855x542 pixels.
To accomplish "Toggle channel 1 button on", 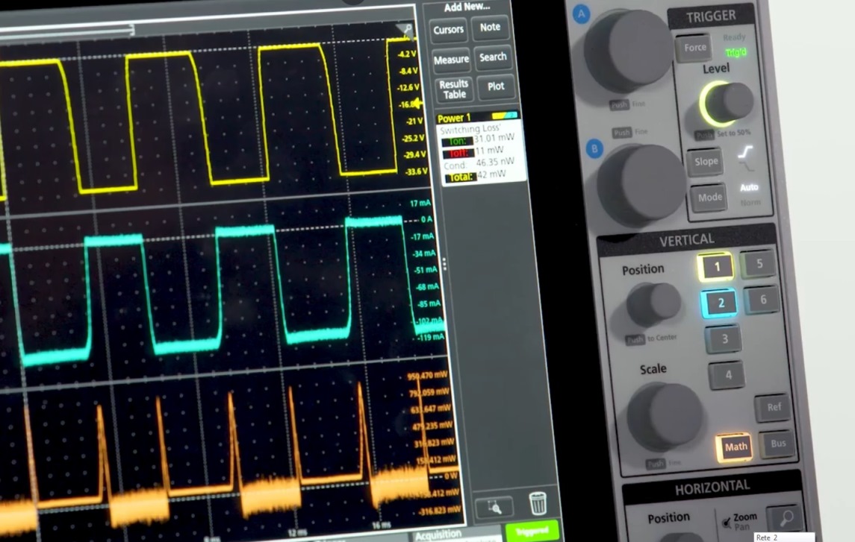I will tap(716, 266).
